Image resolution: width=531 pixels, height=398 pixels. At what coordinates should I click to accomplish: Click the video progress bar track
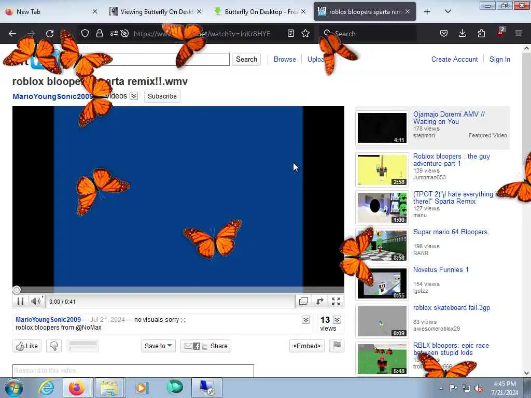pyautogui.click(x=178, y=290)
